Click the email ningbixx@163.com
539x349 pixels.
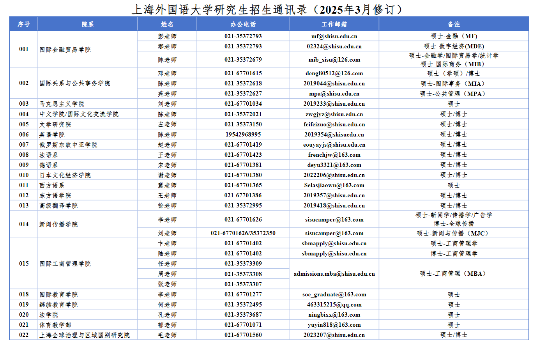(334, 315)
